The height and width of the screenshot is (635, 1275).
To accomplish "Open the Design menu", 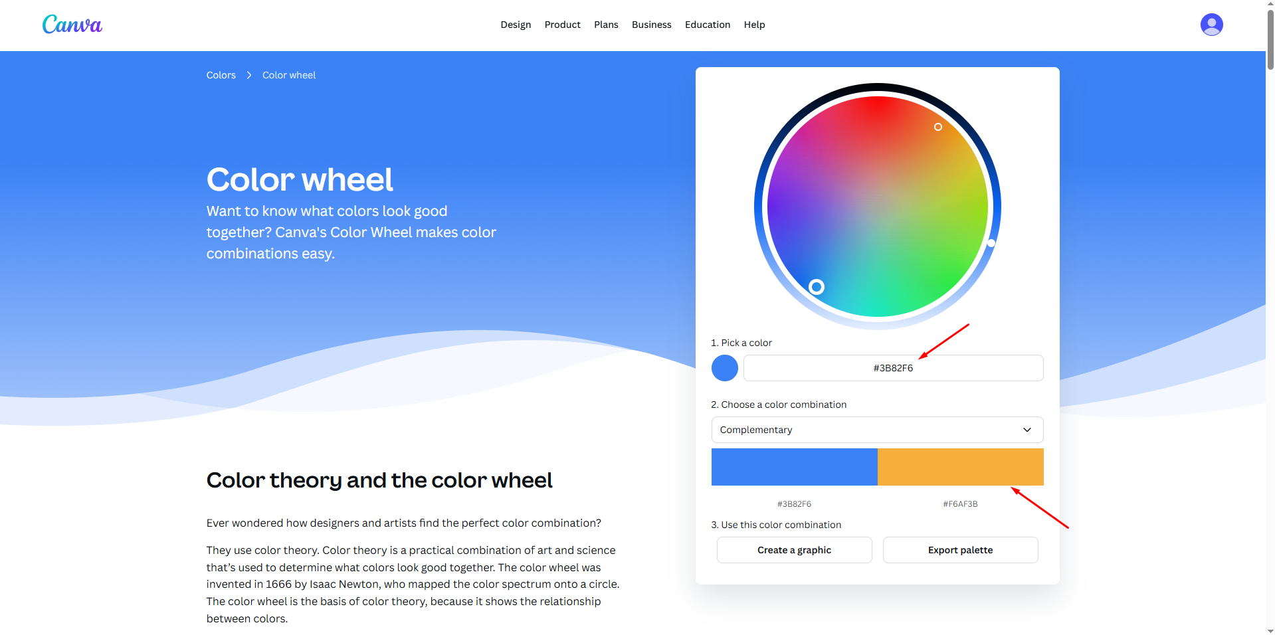I will click(516, 25).
